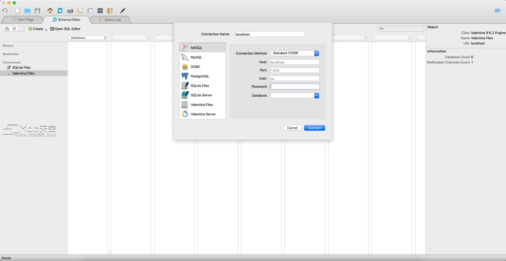
Task: Create a new document with the blank page icon
Action: 17,11
